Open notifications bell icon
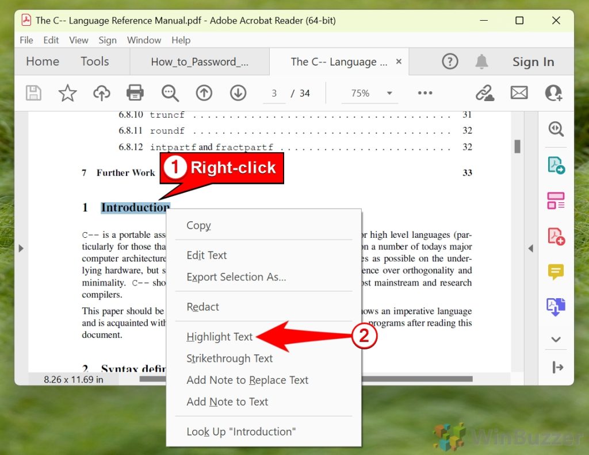Viewport: 589px width, 455px height. pyautogui.click(x=481, y=61)
